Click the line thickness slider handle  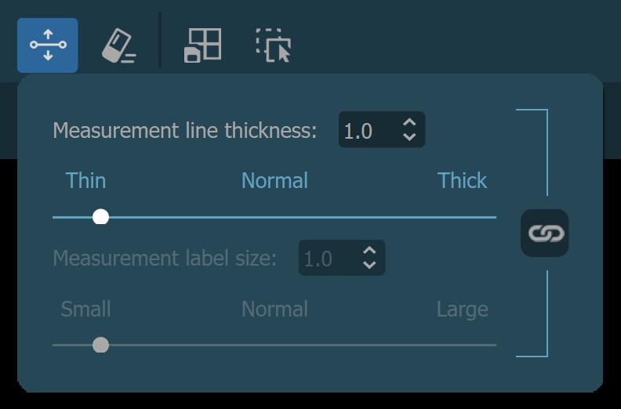click(100, 217)
